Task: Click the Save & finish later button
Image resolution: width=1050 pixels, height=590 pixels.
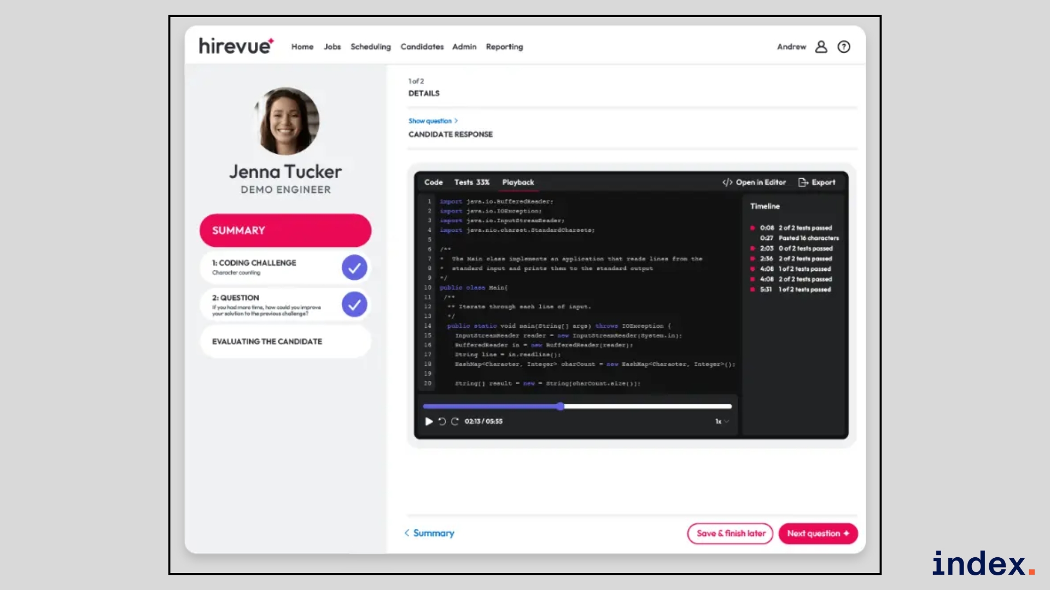Action: pos(730,533)
